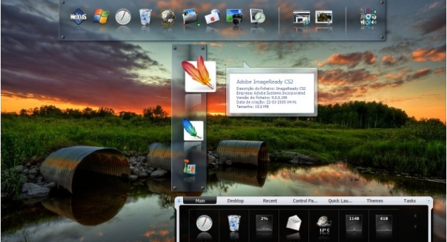The height and width of the screenshot is (242, 447).
Task: Click the 'Adobe ImageReady CS2' tooltip title
Action: [x=265, y=82]
